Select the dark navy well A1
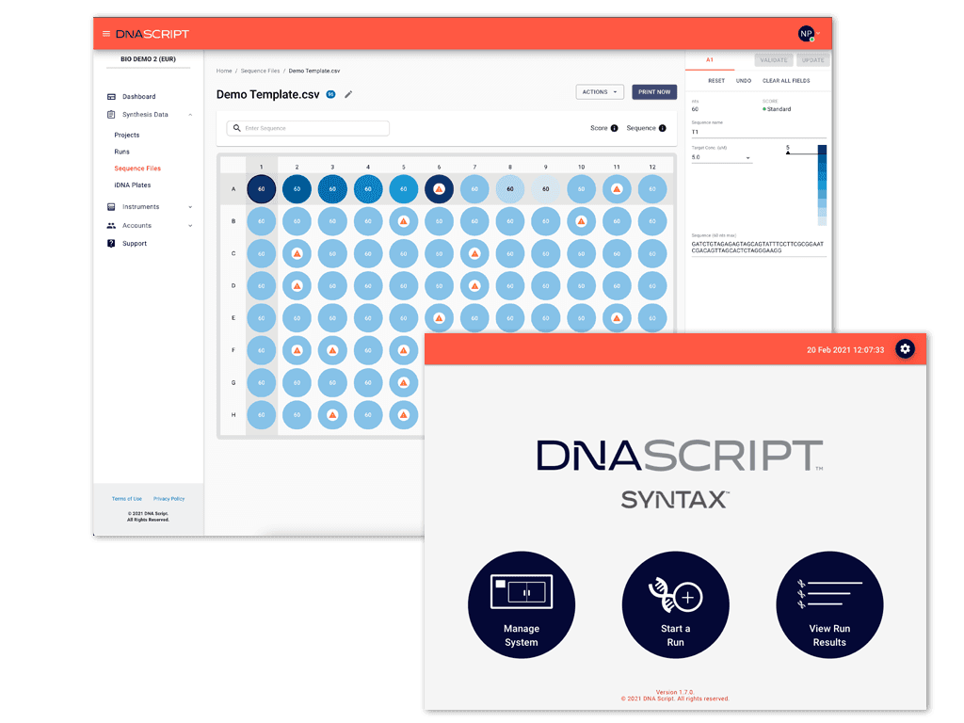This screenshot has height=723, width=964. point(262,188)
